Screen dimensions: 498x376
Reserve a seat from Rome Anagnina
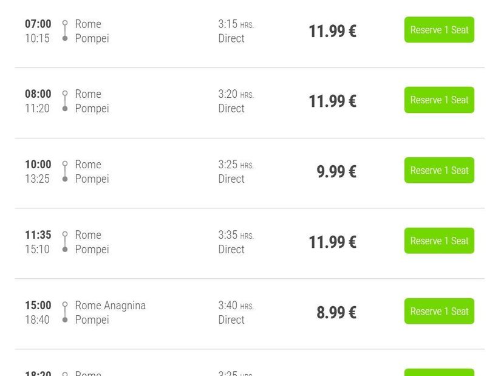(x=439, y=312)
